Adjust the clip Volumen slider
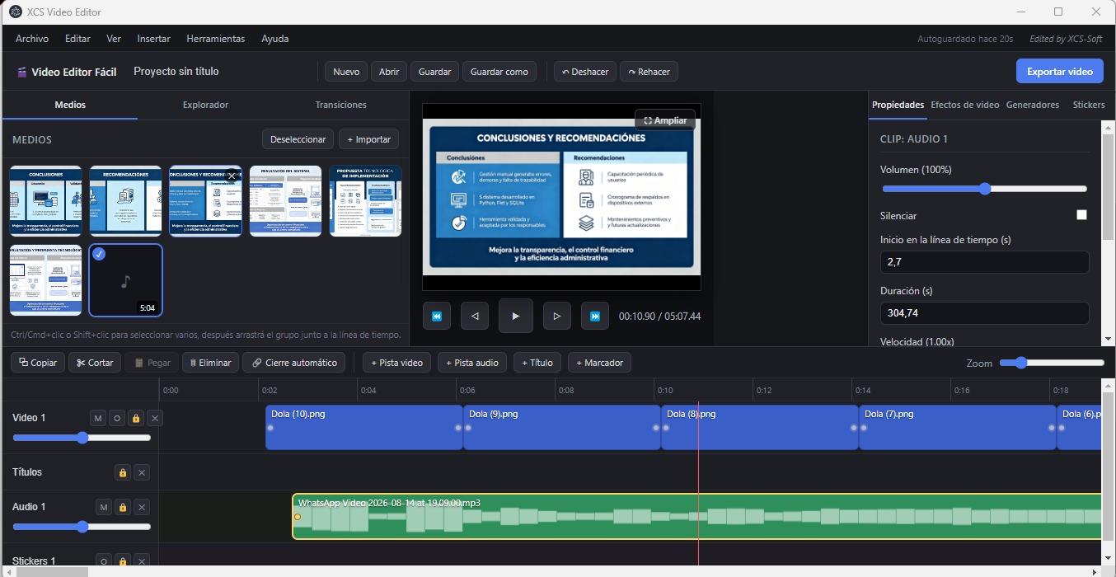 tap(984, 189)
